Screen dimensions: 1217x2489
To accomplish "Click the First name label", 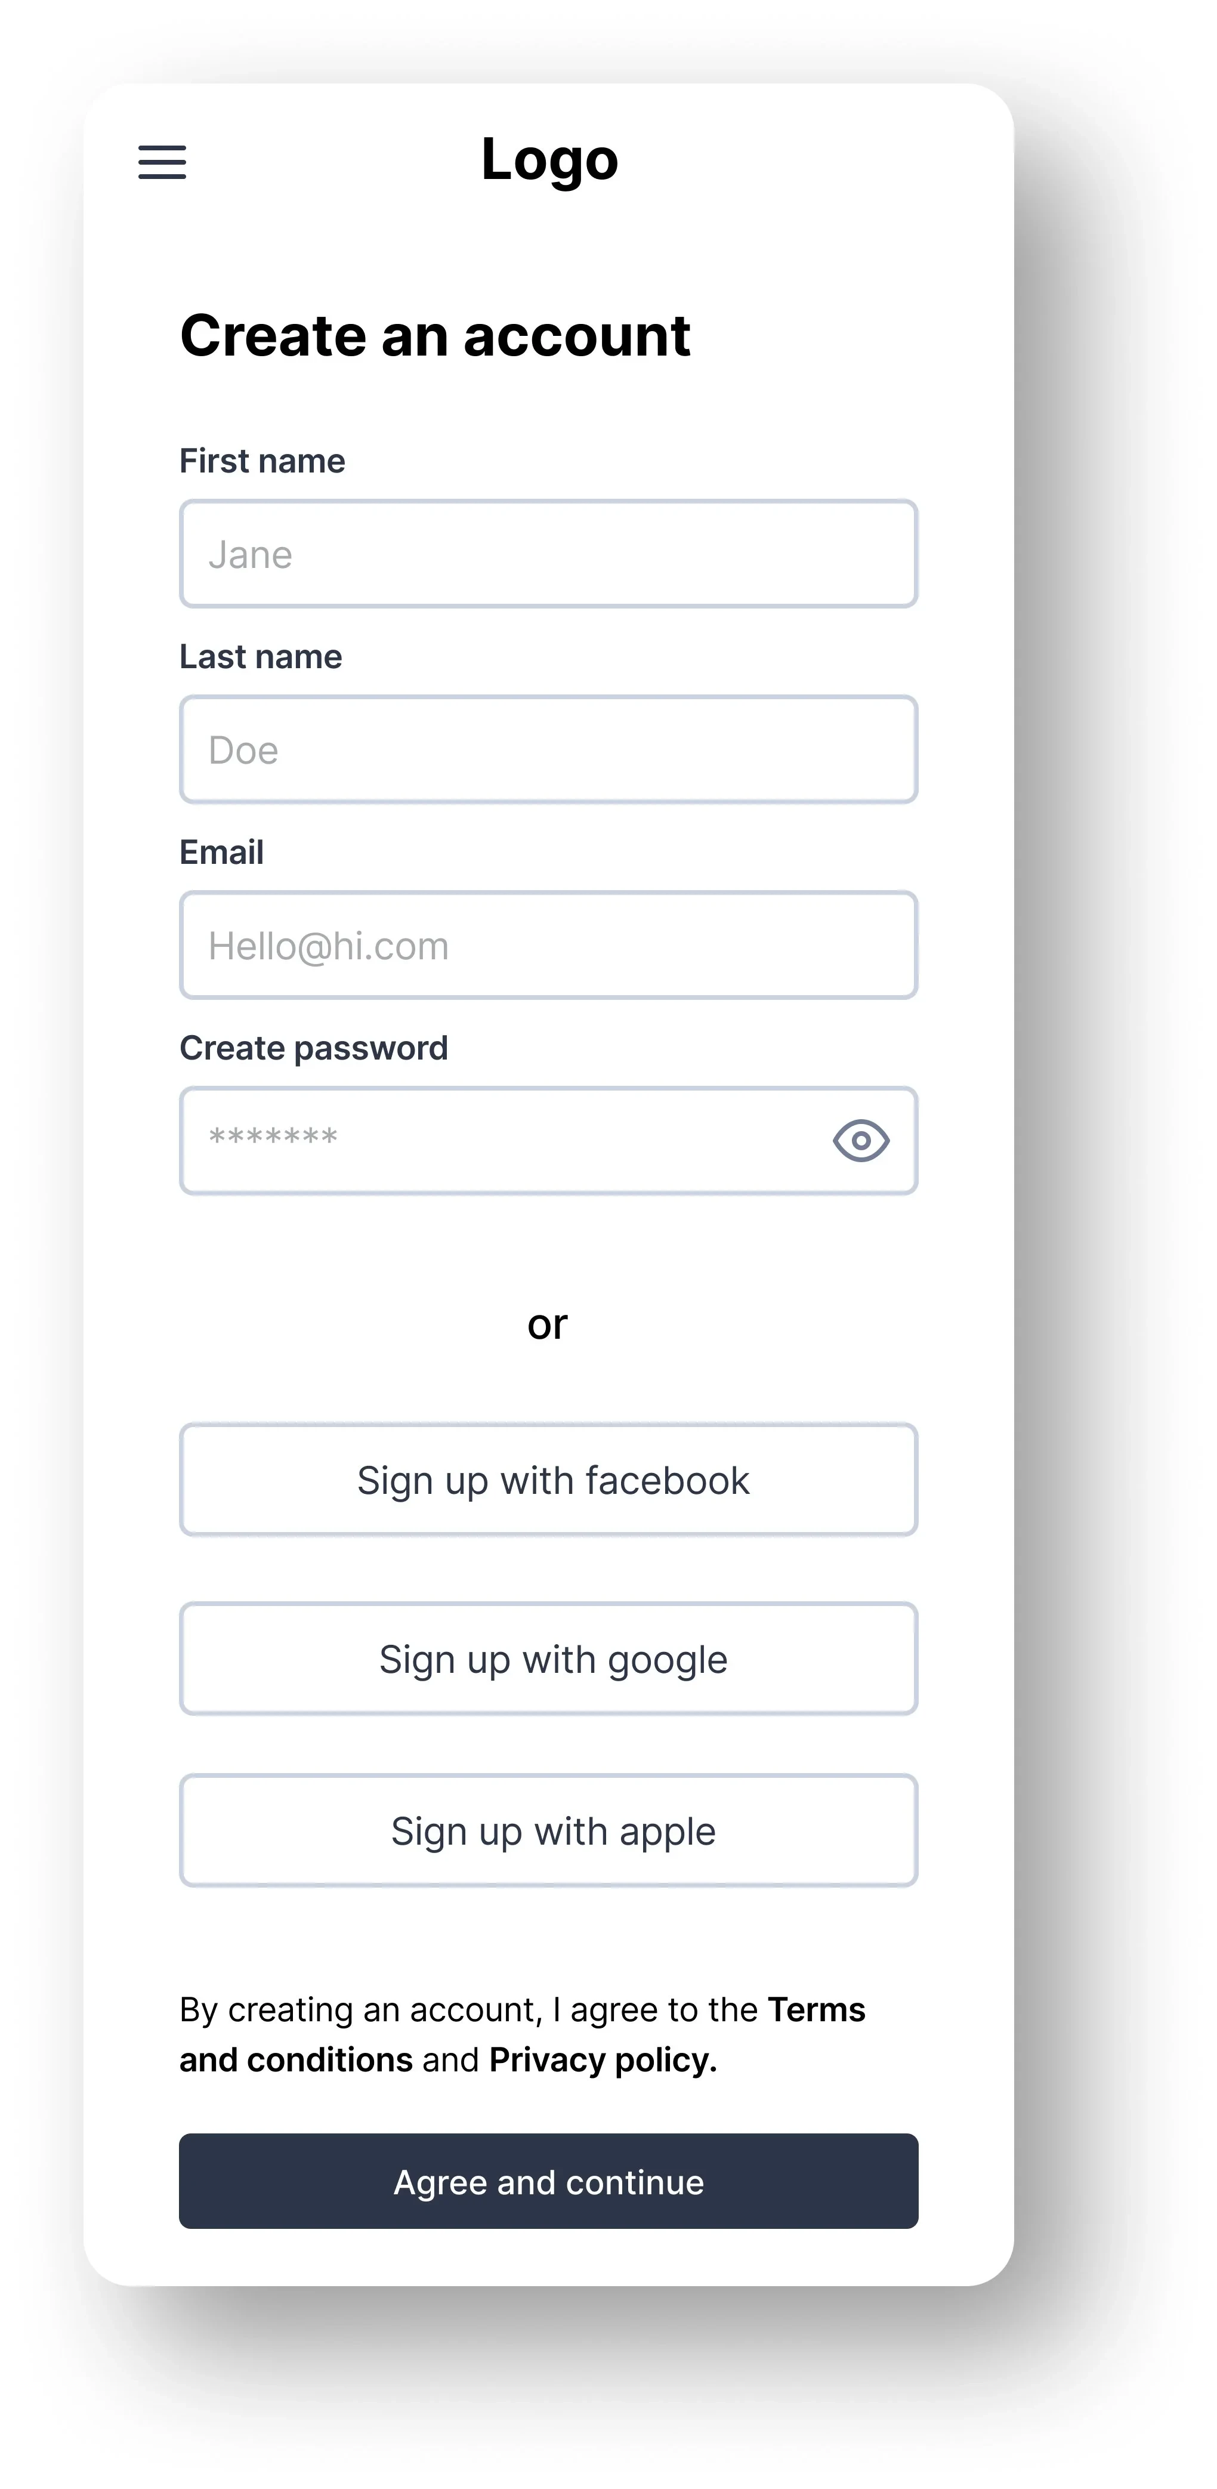I will click(x=262, y=461).
